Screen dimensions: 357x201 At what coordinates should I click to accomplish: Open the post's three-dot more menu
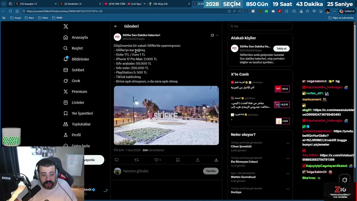(217, 35)
